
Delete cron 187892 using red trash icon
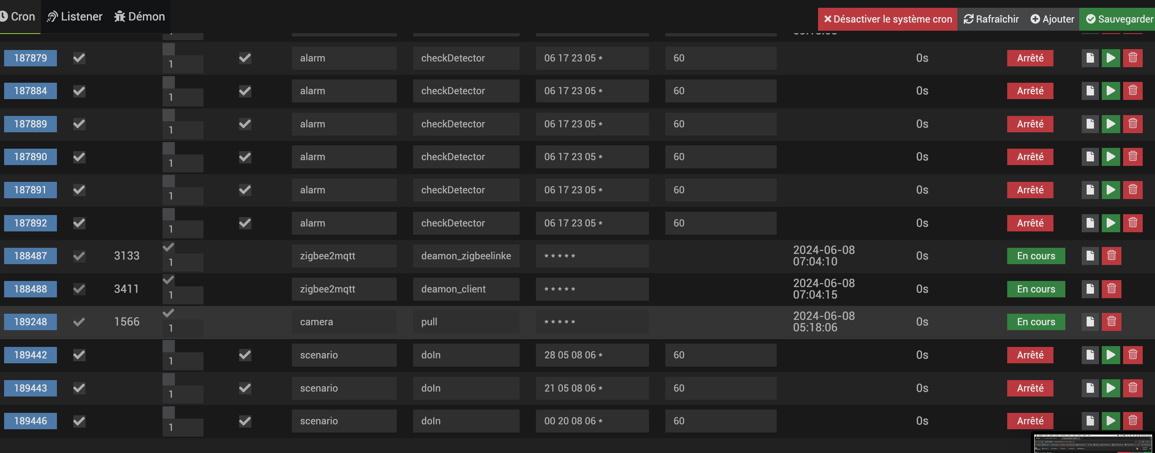tap(1132, 223)
